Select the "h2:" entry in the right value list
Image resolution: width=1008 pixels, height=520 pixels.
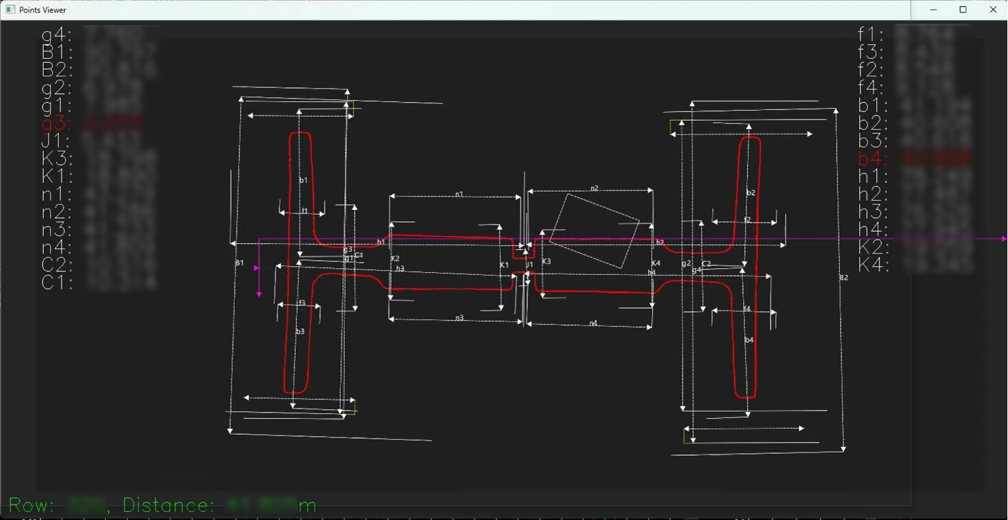872,194
